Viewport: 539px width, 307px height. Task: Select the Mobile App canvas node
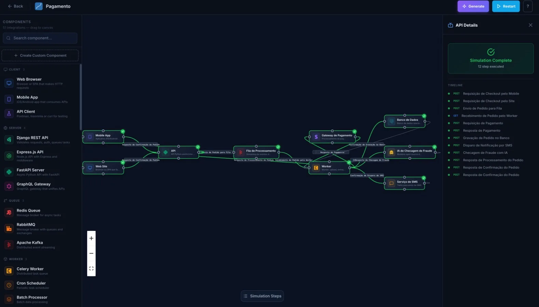click(x=103, y=137)
